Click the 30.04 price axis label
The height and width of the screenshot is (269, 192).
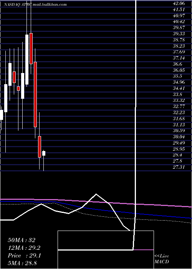pyautogui.click(x=179, y=137)
